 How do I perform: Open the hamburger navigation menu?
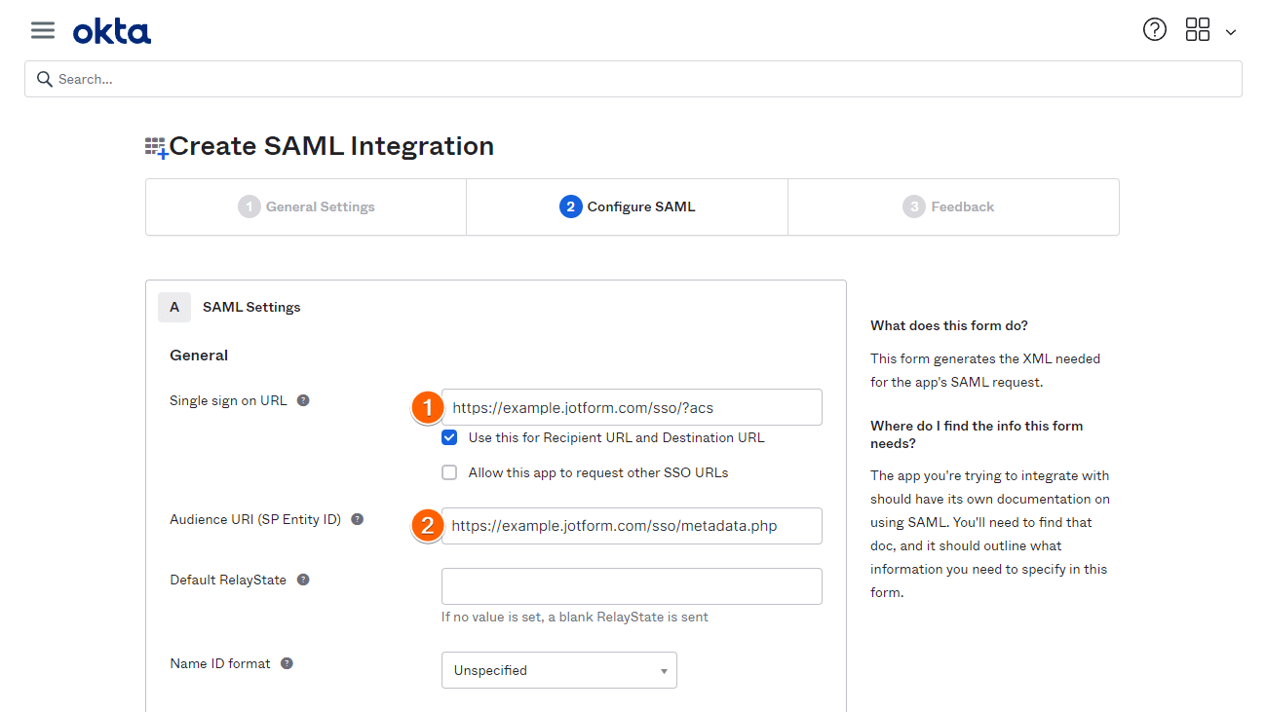(x=42, y=30)
